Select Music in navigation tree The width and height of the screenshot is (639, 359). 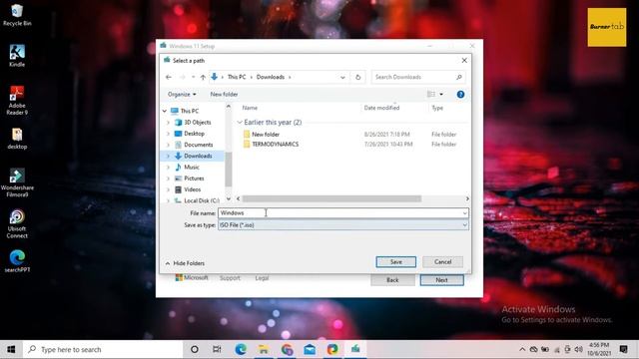[x=192, y=168]
